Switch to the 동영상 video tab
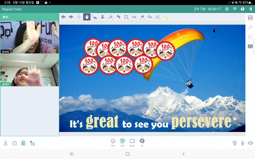This screenshot has width=255, height=159. pos(132,142)
